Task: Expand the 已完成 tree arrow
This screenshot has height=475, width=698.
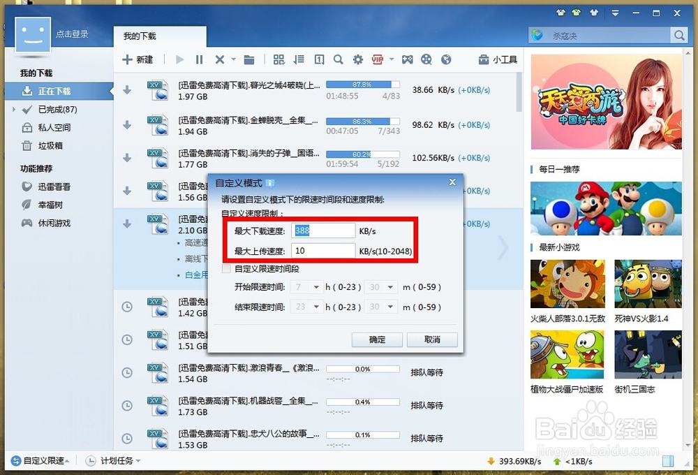Action: pyautogui.click(x=14, y=109)
